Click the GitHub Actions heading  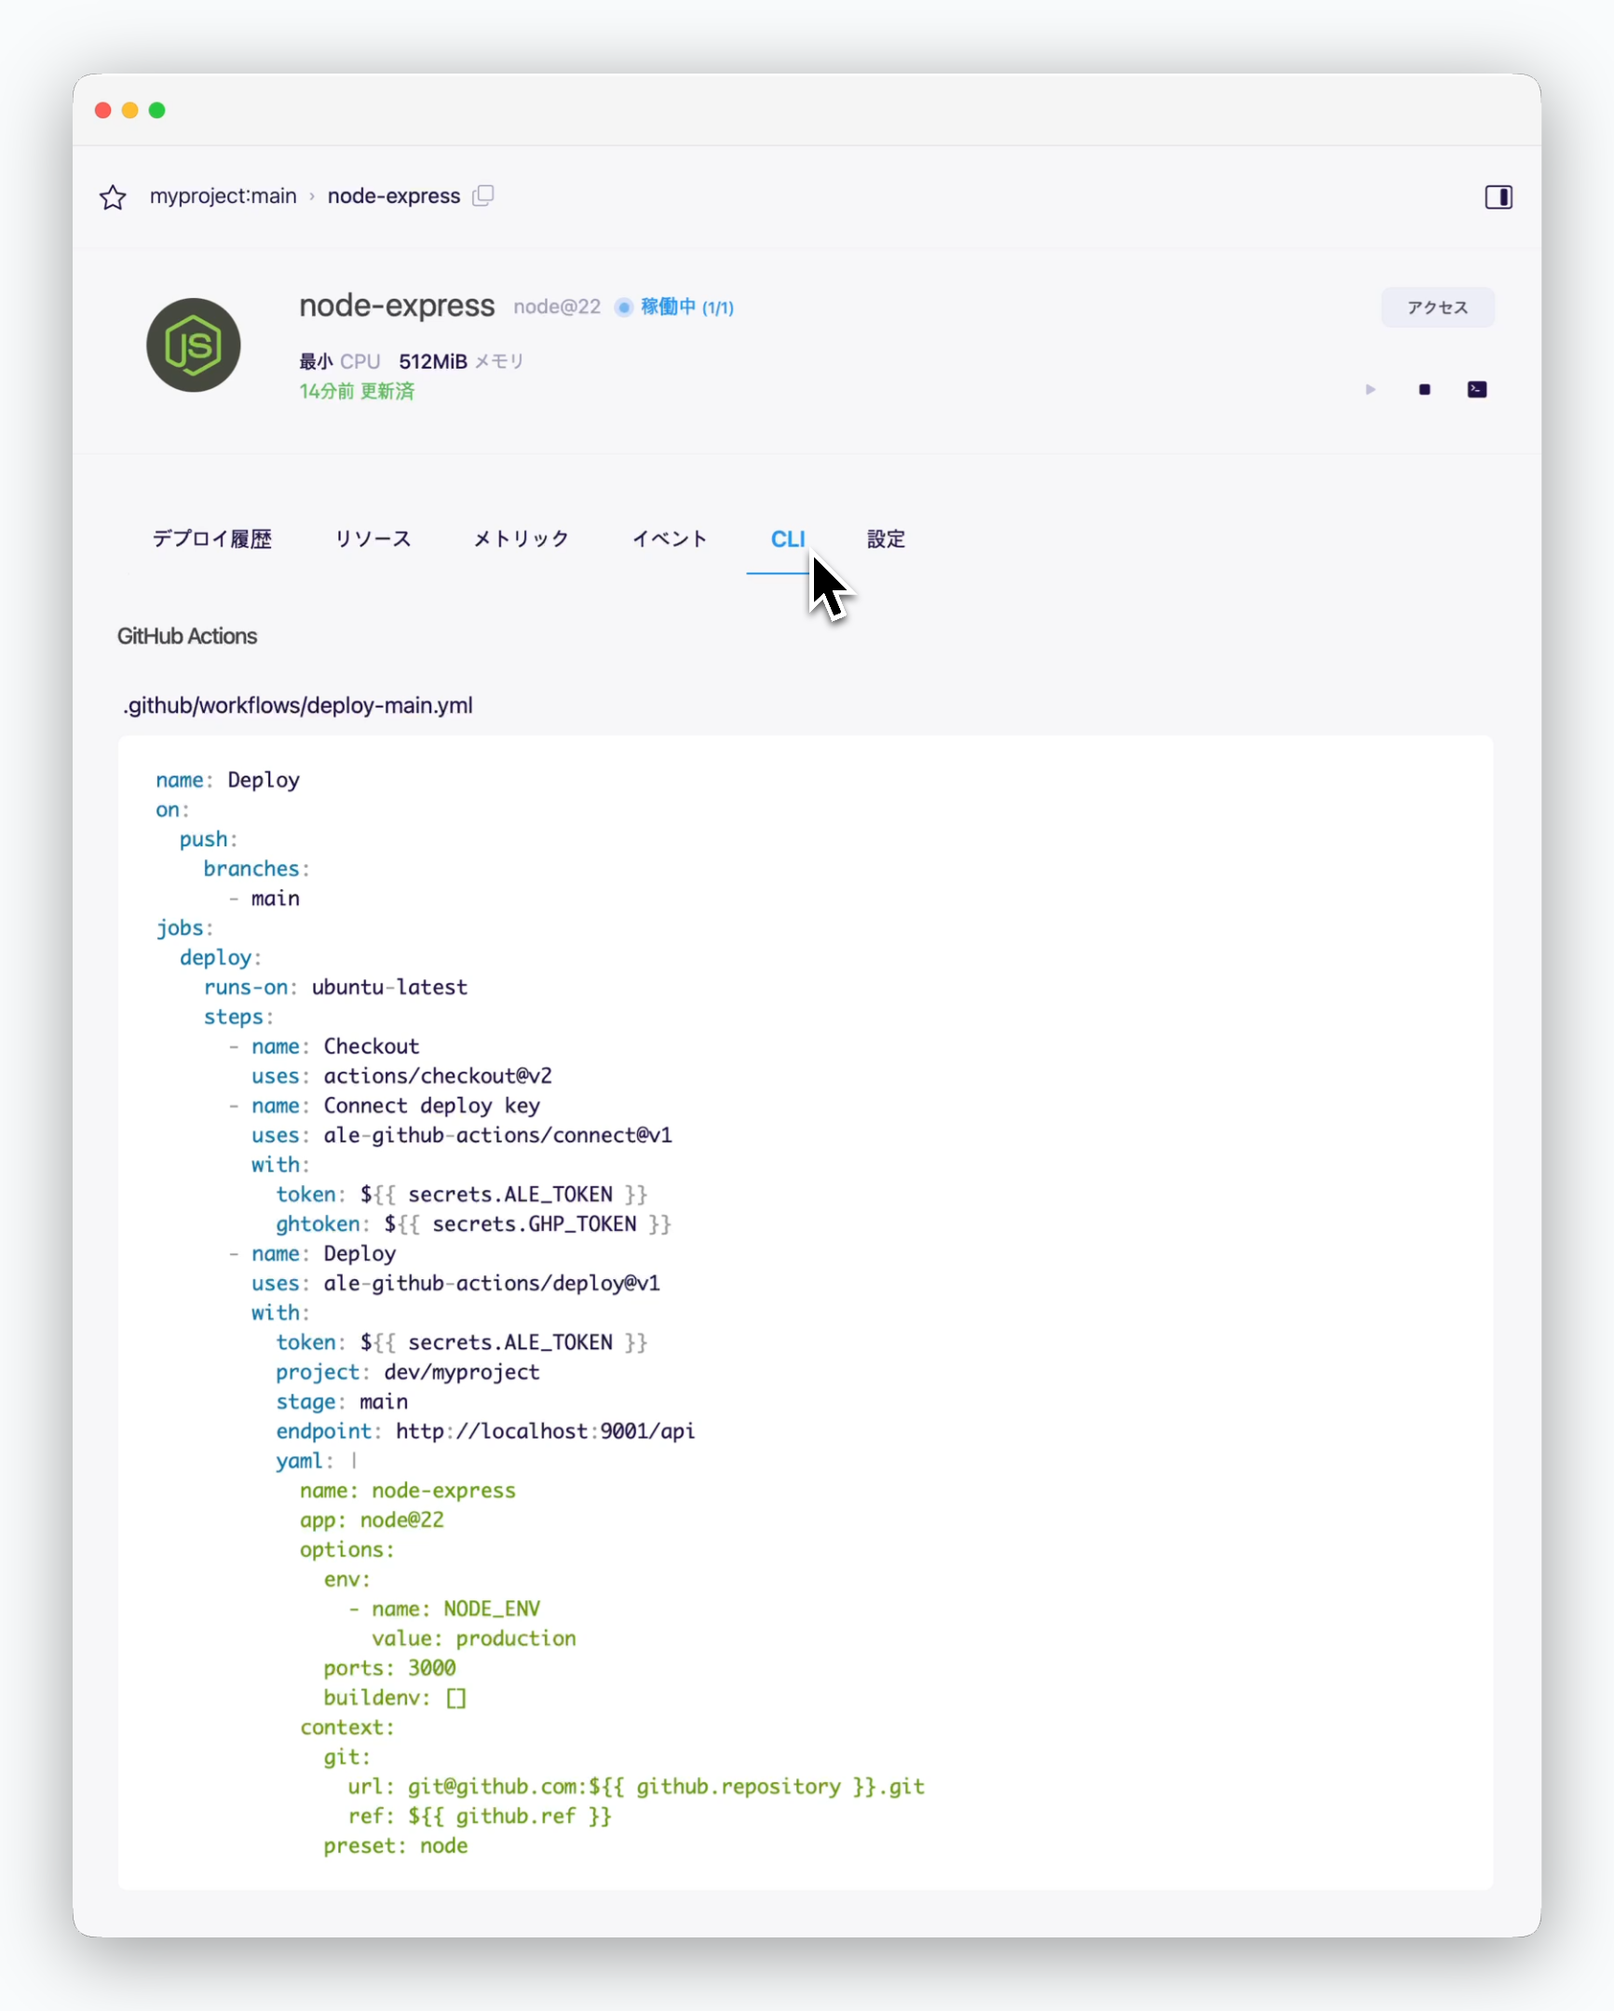click(x=186, y=636)
